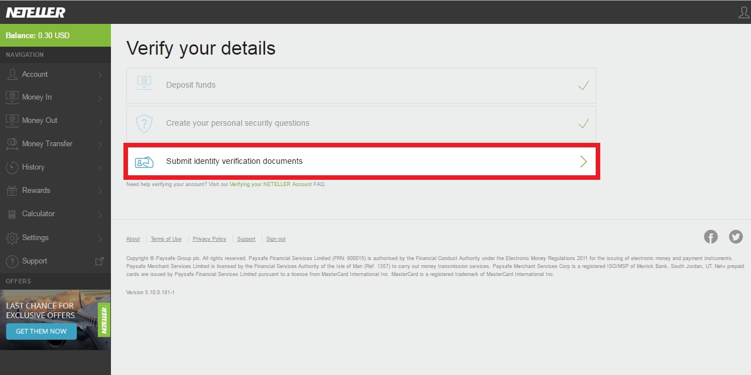Open Submit identity verification documents via its chevron
751x375 pixels.
[x=583, y=161]
